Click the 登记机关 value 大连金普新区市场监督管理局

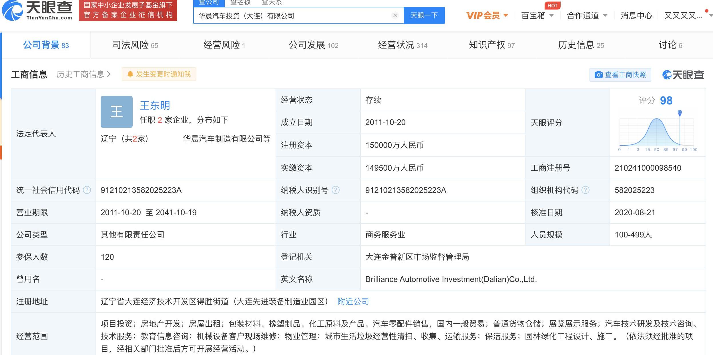(x=417, y=257)
